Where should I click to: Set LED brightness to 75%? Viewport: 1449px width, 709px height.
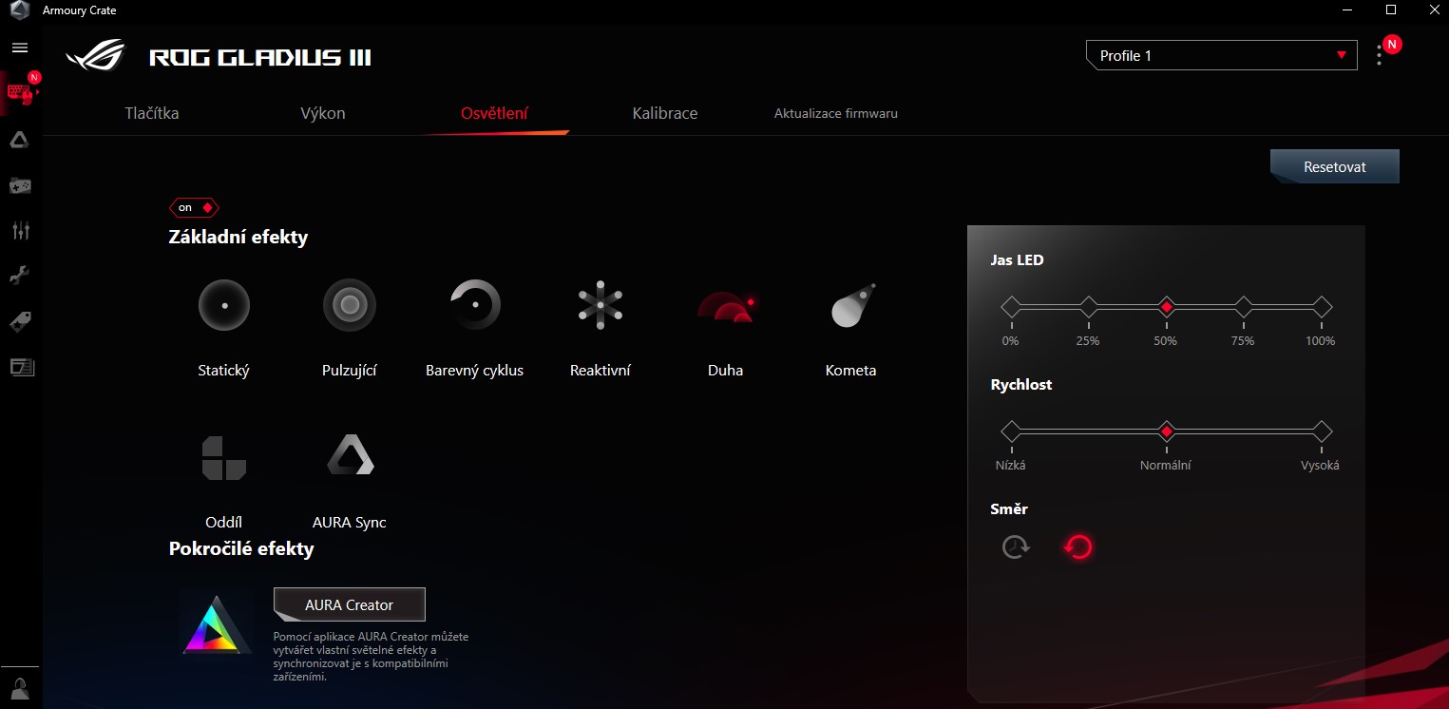1244,307
